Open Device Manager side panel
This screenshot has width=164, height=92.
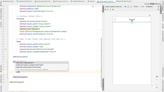(163, 6)
